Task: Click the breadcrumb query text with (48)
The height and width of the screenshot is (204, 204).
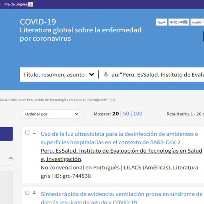Action: coord(58,100)
